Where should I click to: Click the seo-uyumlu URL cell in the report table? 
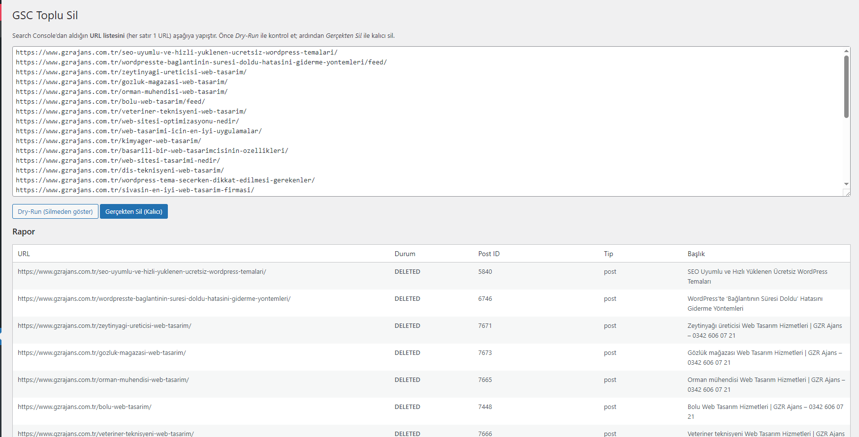click(142, 271)
